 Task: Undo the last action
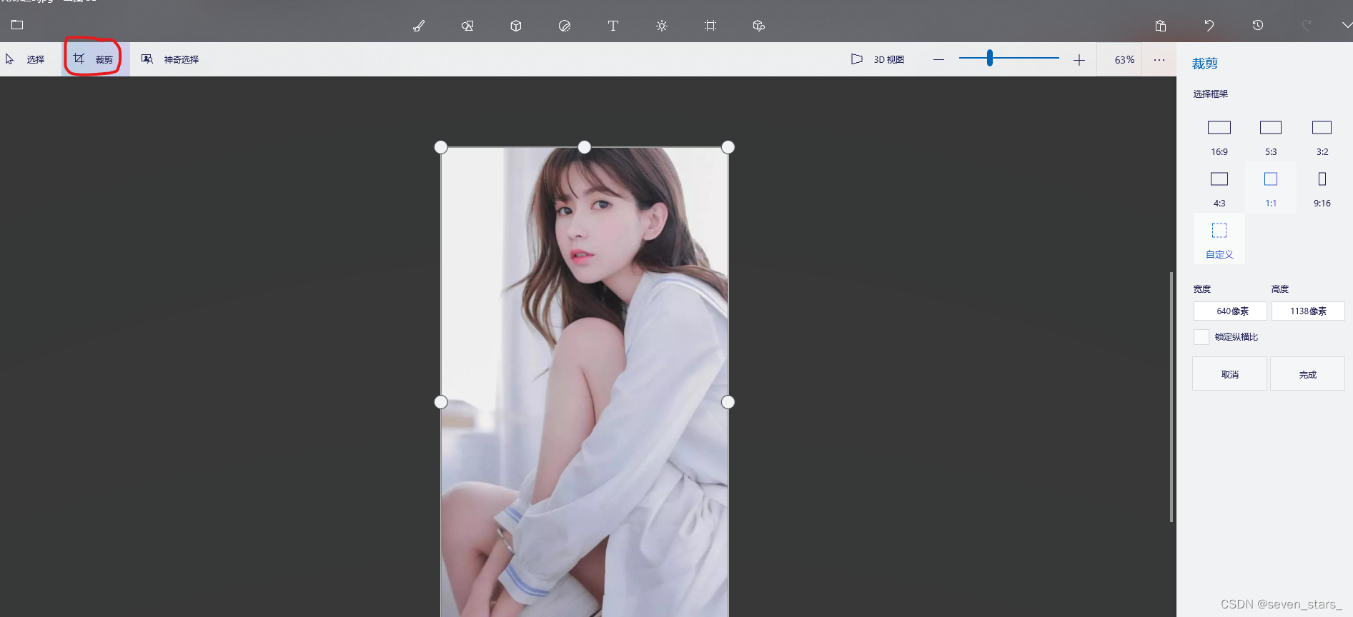coord(1209,26)
